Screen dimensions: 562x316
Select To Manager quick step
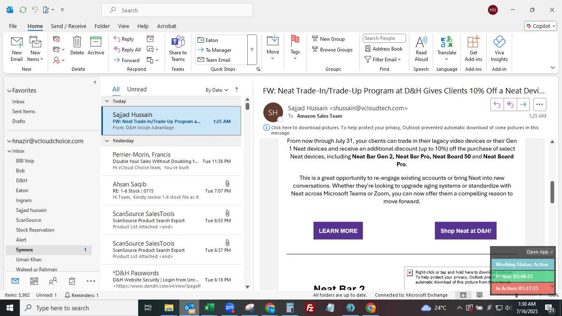point(221,50)
